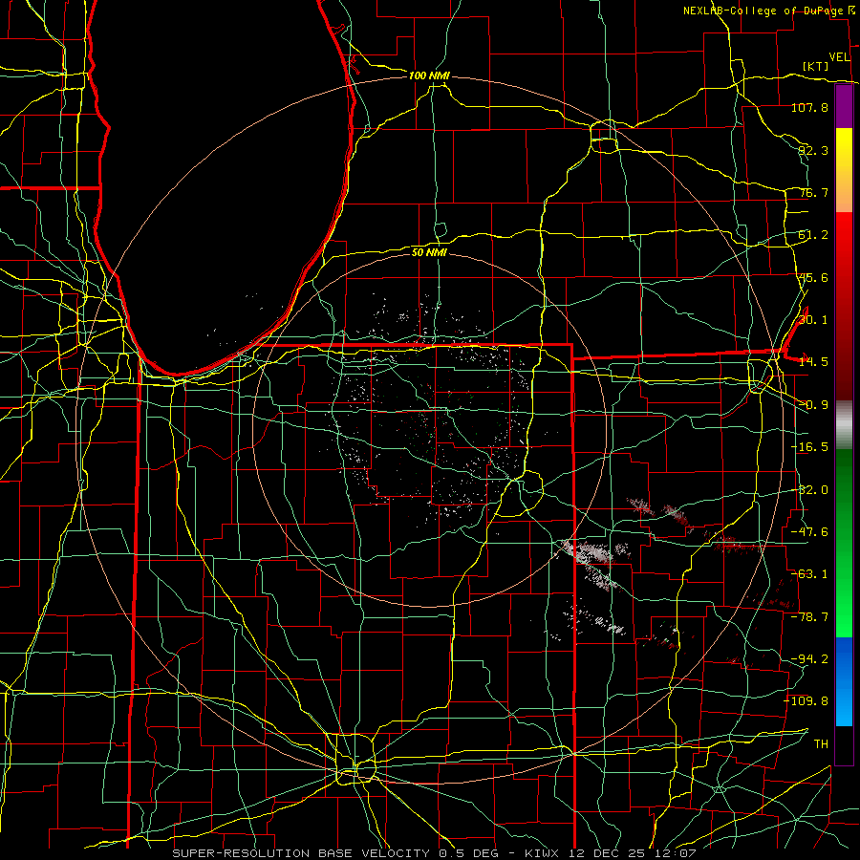This screenshot has height=860, width=860.
Task: Click the -109.8 velocity value
Action: pos(806,701)
